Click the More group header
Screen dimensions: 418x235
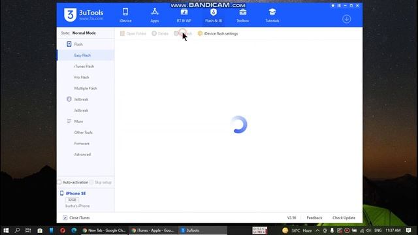point(78,121)
